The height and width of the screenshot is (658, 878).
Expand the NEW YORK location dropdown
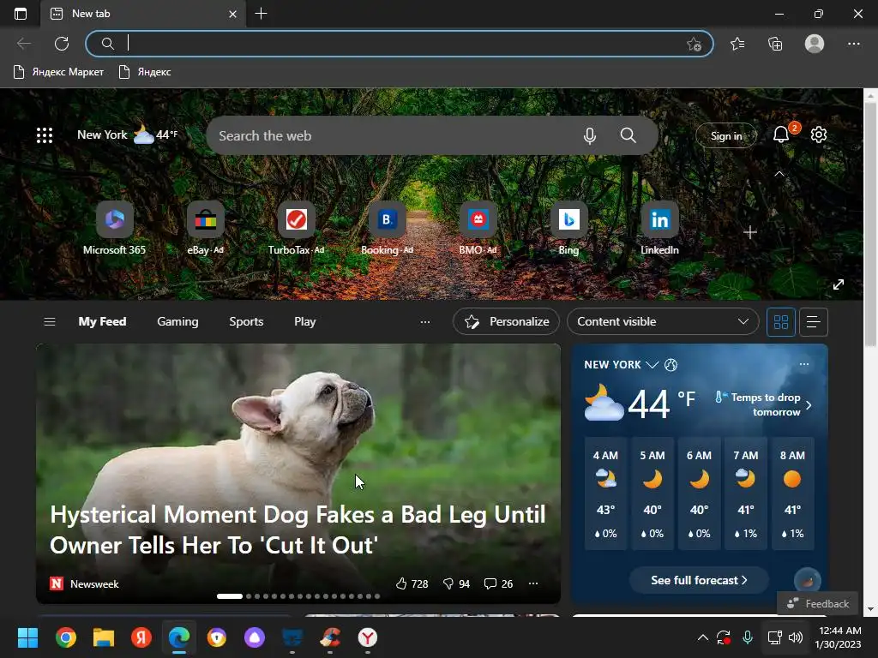click(652, 365)
